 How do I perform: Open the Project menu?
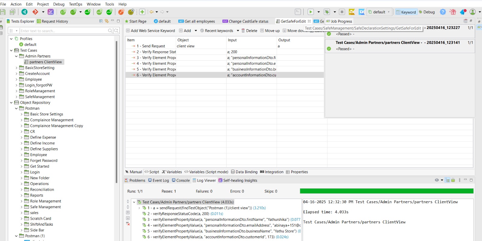click(x=43, y=4)
